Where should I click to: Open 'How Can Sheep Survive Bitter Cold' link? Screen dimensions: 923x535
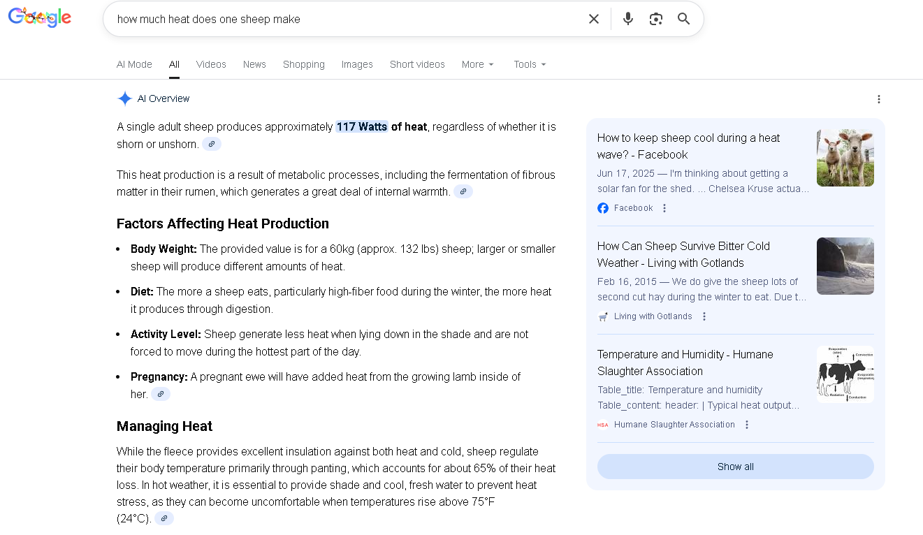[x=683, y=254]
